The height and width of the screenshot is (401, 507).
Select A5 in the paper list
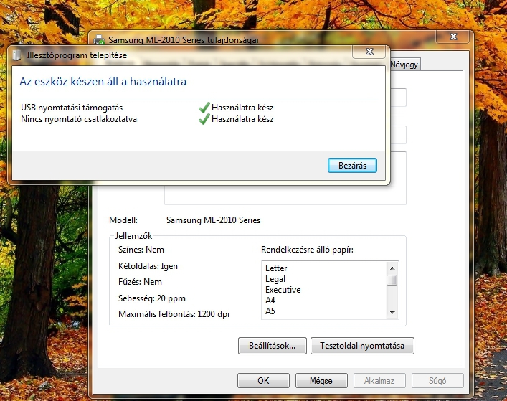pyautogui.click(x=270, y=311)
